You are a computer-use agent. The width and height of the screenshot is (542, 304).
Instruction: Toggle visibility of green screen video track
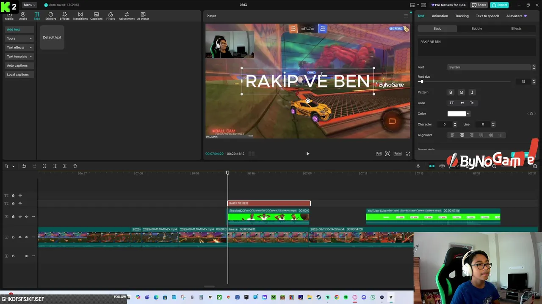tap(20, 217)
